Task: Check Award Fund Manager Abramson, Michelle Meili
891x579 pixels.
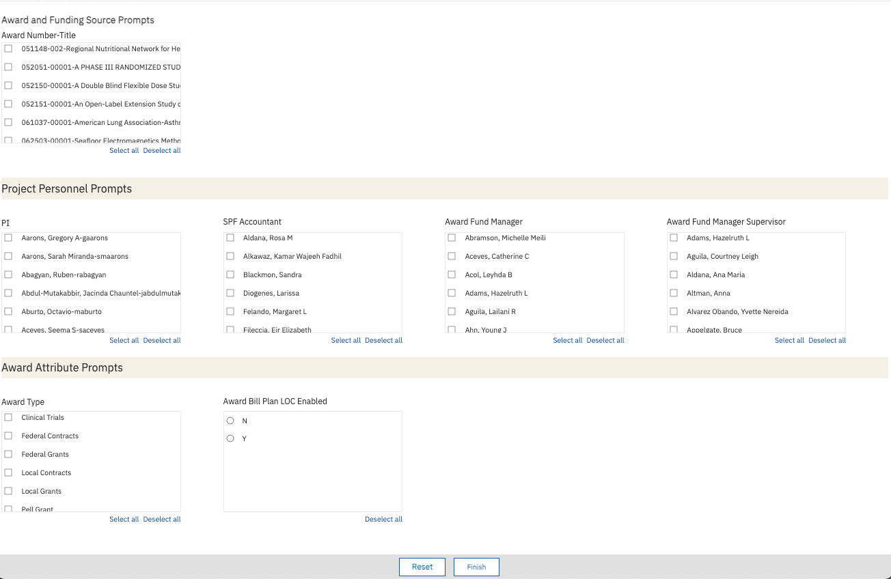Action: tap(452, 238)
